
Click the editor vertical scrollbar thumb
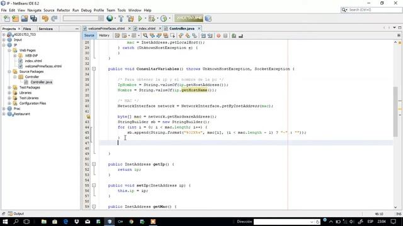pos(395,112)
